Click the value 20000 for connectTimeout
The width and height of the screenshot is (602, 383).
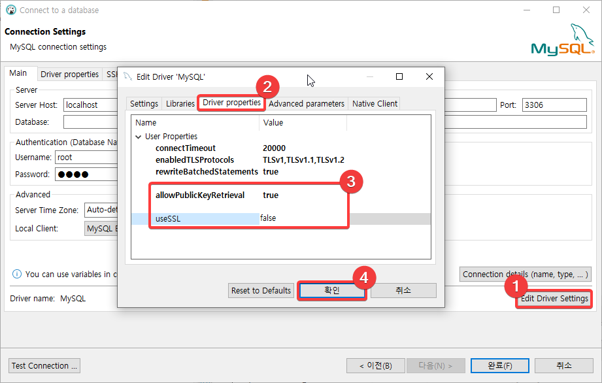click(274, 148)
